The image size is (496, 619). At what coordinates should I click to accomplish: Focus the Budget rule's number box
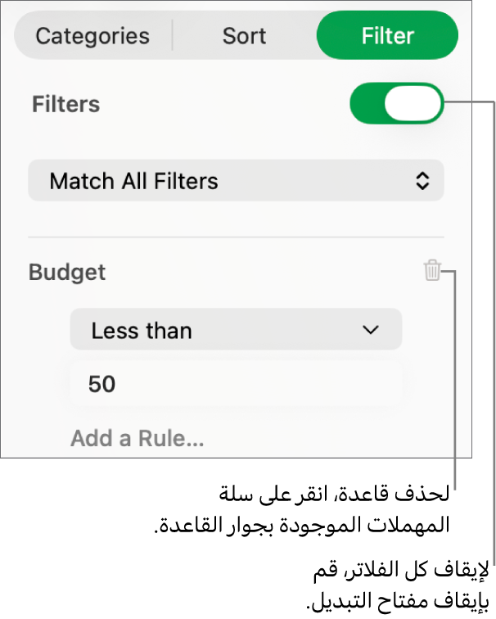click(236, 384)
